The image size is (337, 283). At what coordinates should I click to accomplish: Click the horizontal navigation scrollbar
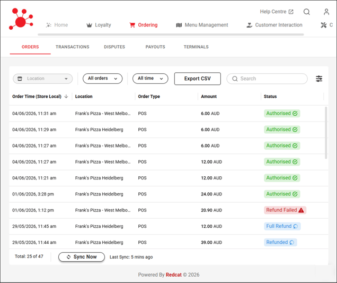pos(171,35)
